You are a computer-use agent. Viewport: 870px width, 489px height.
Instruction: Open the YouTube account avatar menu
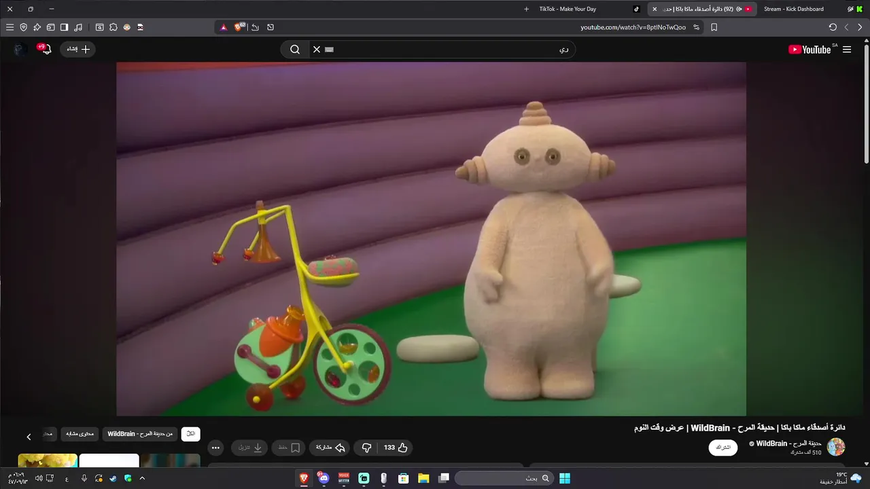point(20,50)
